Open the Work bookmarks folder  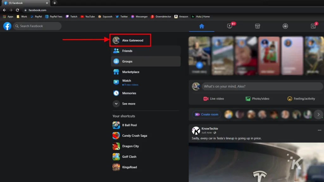pos(22,16)
